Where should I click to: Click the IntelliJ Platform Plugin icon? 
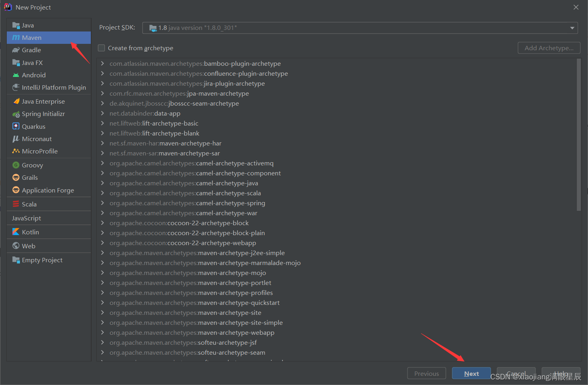pyautogui.click(x=16, y=87)
